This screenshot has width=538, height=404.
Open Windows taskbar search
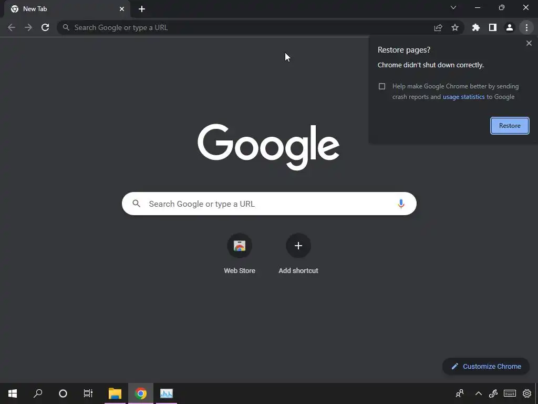tap(38, 393)
